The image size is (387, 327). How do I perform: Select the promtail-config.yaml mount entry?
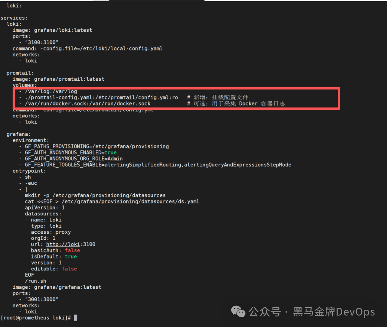click(101, 98)
